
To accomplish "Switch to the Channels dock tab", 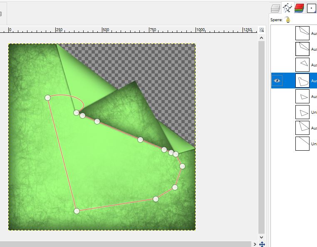I will click(299, 7).
